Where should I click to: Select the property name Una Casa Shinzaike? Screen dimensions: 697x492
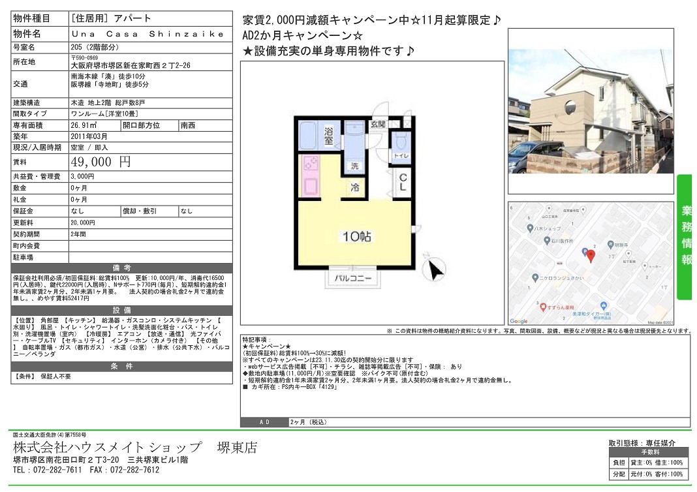point(148,34)
